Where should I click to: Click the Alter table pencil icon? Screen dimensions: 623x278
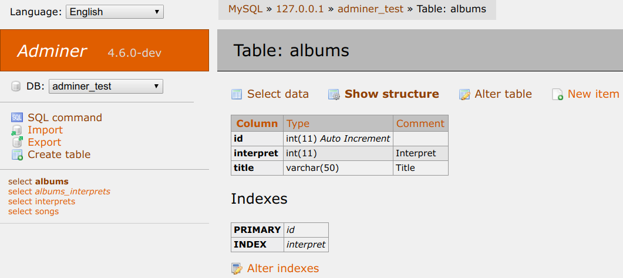464,94
